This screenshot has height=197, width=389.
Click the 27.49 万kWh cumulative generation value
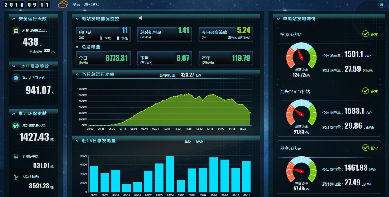click(358, 183)
